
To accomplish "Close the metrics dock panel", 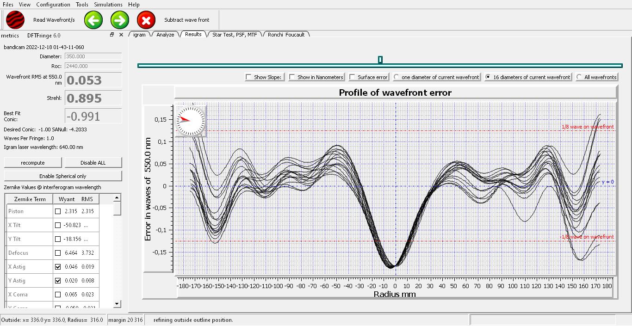I will (x=121, y=35).
